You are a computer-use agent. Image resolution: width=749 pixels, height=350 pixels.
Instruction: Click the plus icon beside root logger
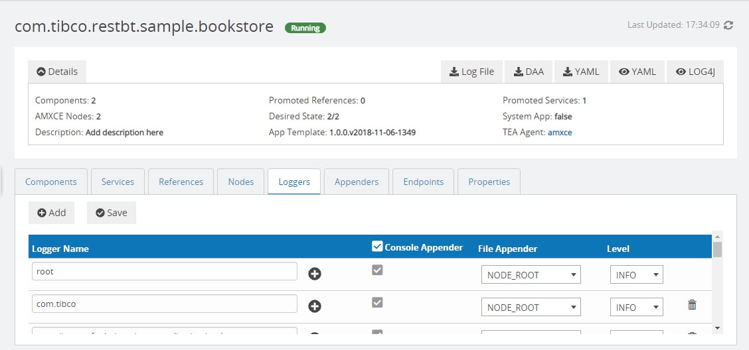click(x=315, y=274)
